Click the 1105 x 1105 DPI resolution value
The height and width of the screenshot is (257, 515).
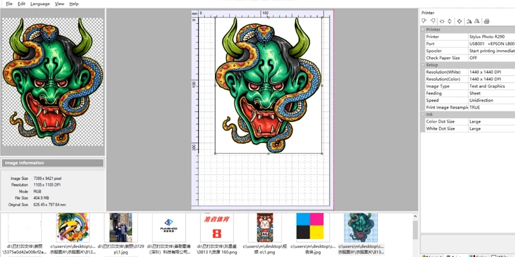(x=47, y=185)
